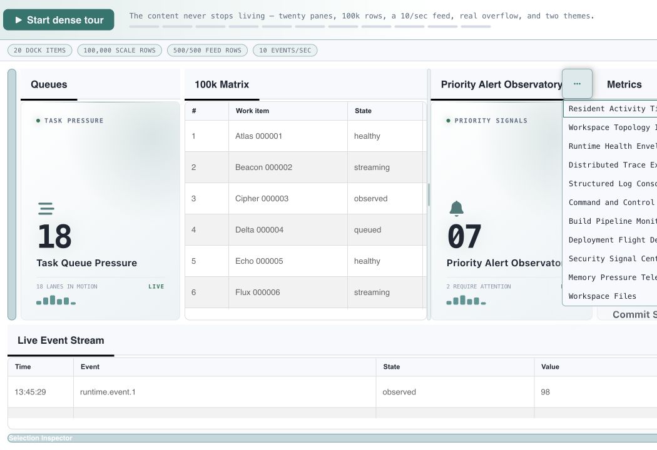This screenshot has width=657, height=450.
Task: Start the dense tour
Action: [x=59, y=19]
